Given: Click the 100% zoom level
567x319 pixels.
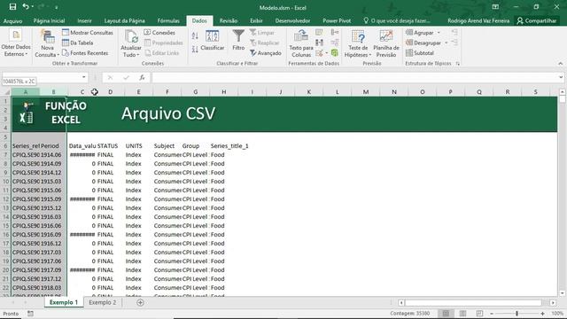Looking at the screenshot, I should coord(557,314).
